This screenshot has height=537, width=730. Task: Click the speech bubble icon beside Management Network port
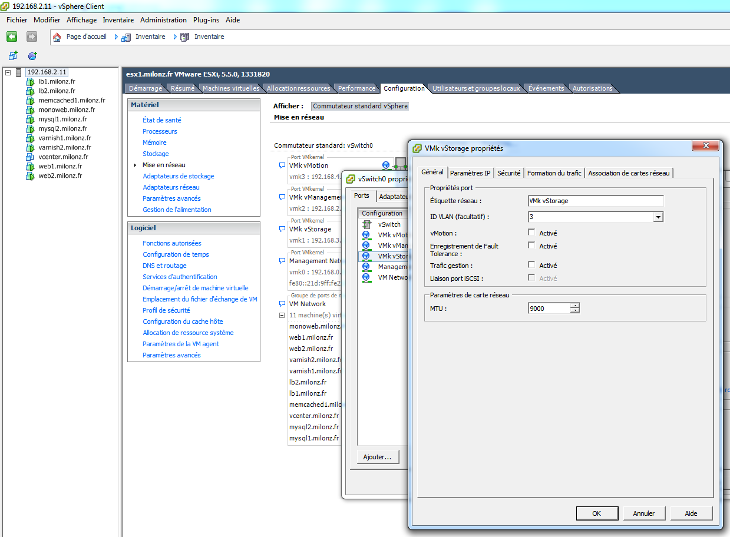coord(282,261)
